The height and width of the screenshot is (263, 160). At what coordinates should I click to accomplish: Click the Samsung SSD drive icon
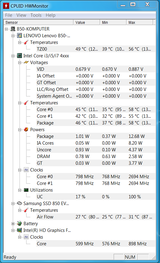coord(20,203)
